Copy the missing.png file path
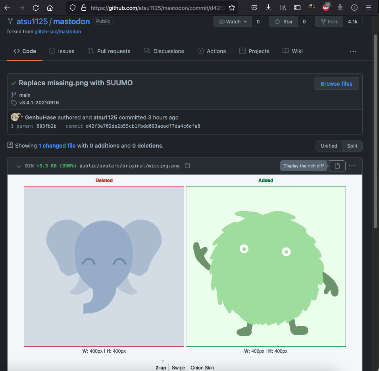 (x=187, y=166)
